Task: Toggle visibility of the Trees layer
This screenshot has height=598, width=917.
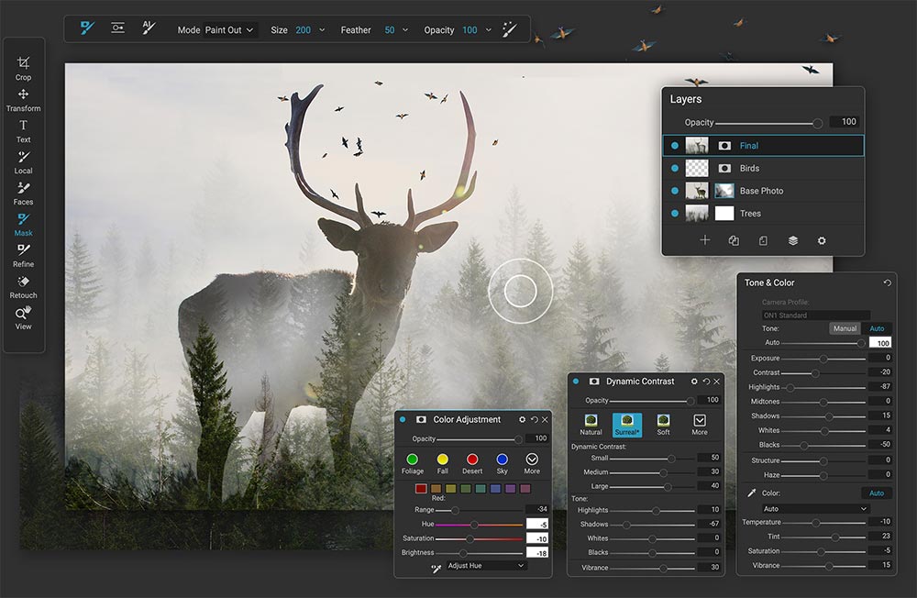Action: pyautogui.click(x=676, y=213)
